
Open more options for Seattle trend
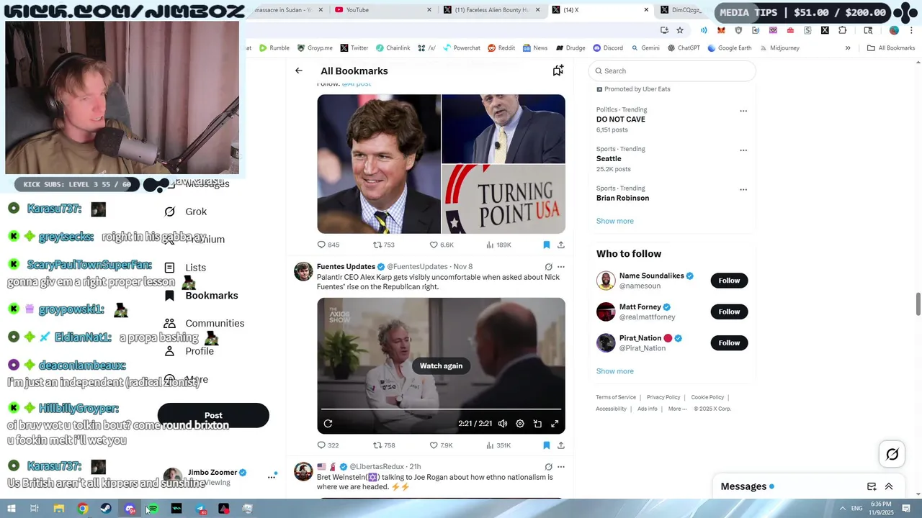(743, 150)
